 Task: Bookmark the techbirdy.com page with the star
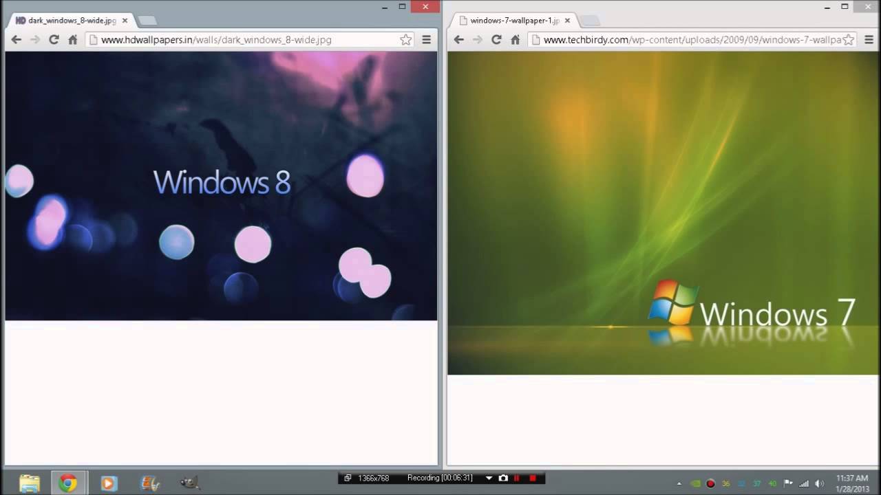849,40
